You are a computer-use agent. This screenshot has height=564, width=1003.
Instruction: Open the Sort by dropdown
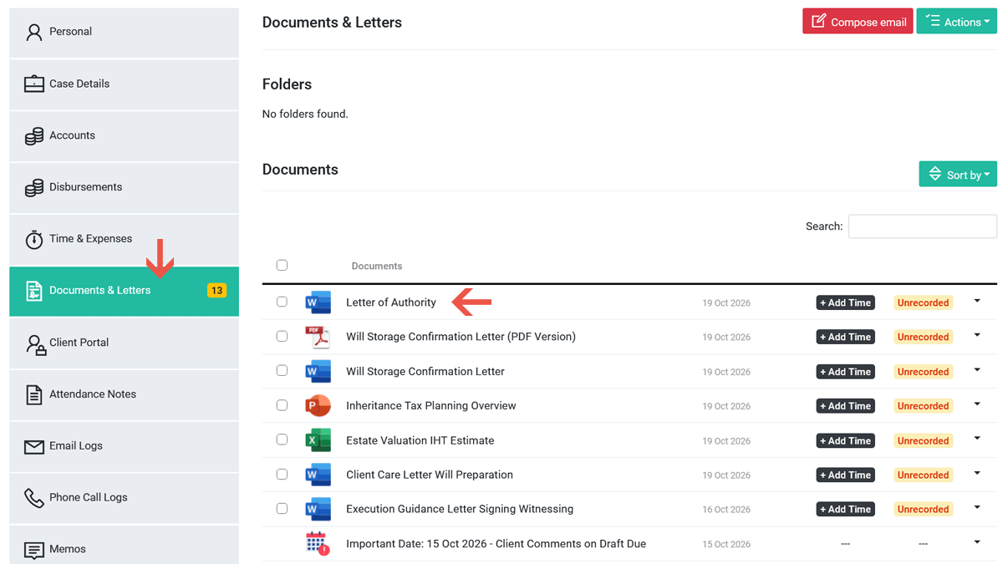pos(958,174)
